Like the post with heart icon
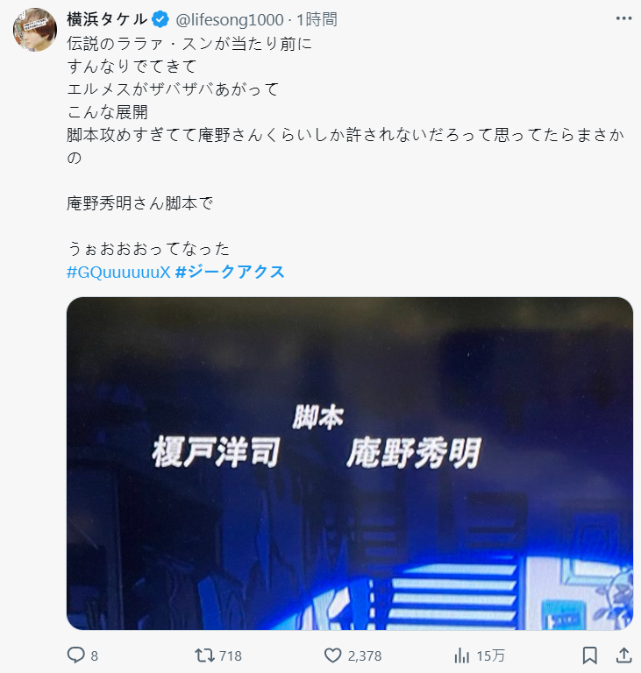This screenshot has width=641, height=673. click(332, 655)
